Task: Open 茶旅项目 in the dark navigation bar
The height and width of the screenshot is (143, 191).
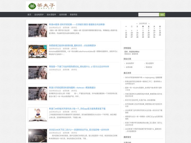Action: pyautogui.click(x=73, y=15)
